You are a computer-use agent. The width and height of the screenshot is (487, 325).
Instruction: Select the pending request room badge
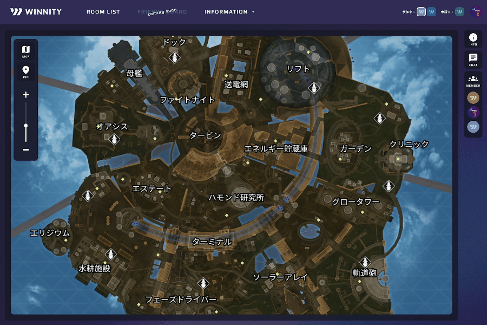(459, 11)
